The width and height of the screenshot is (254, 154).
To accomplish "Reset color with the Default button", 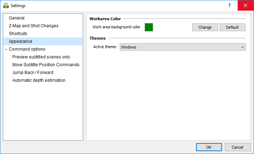I will pyautogui.click(x=232, y=27).
